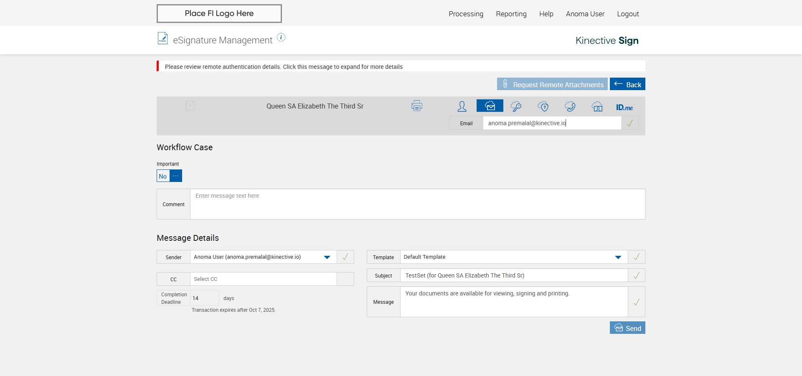Click into the Comment message text box
Image resolution: width=802 pixels, height=376 pixels.
[417, 204]
